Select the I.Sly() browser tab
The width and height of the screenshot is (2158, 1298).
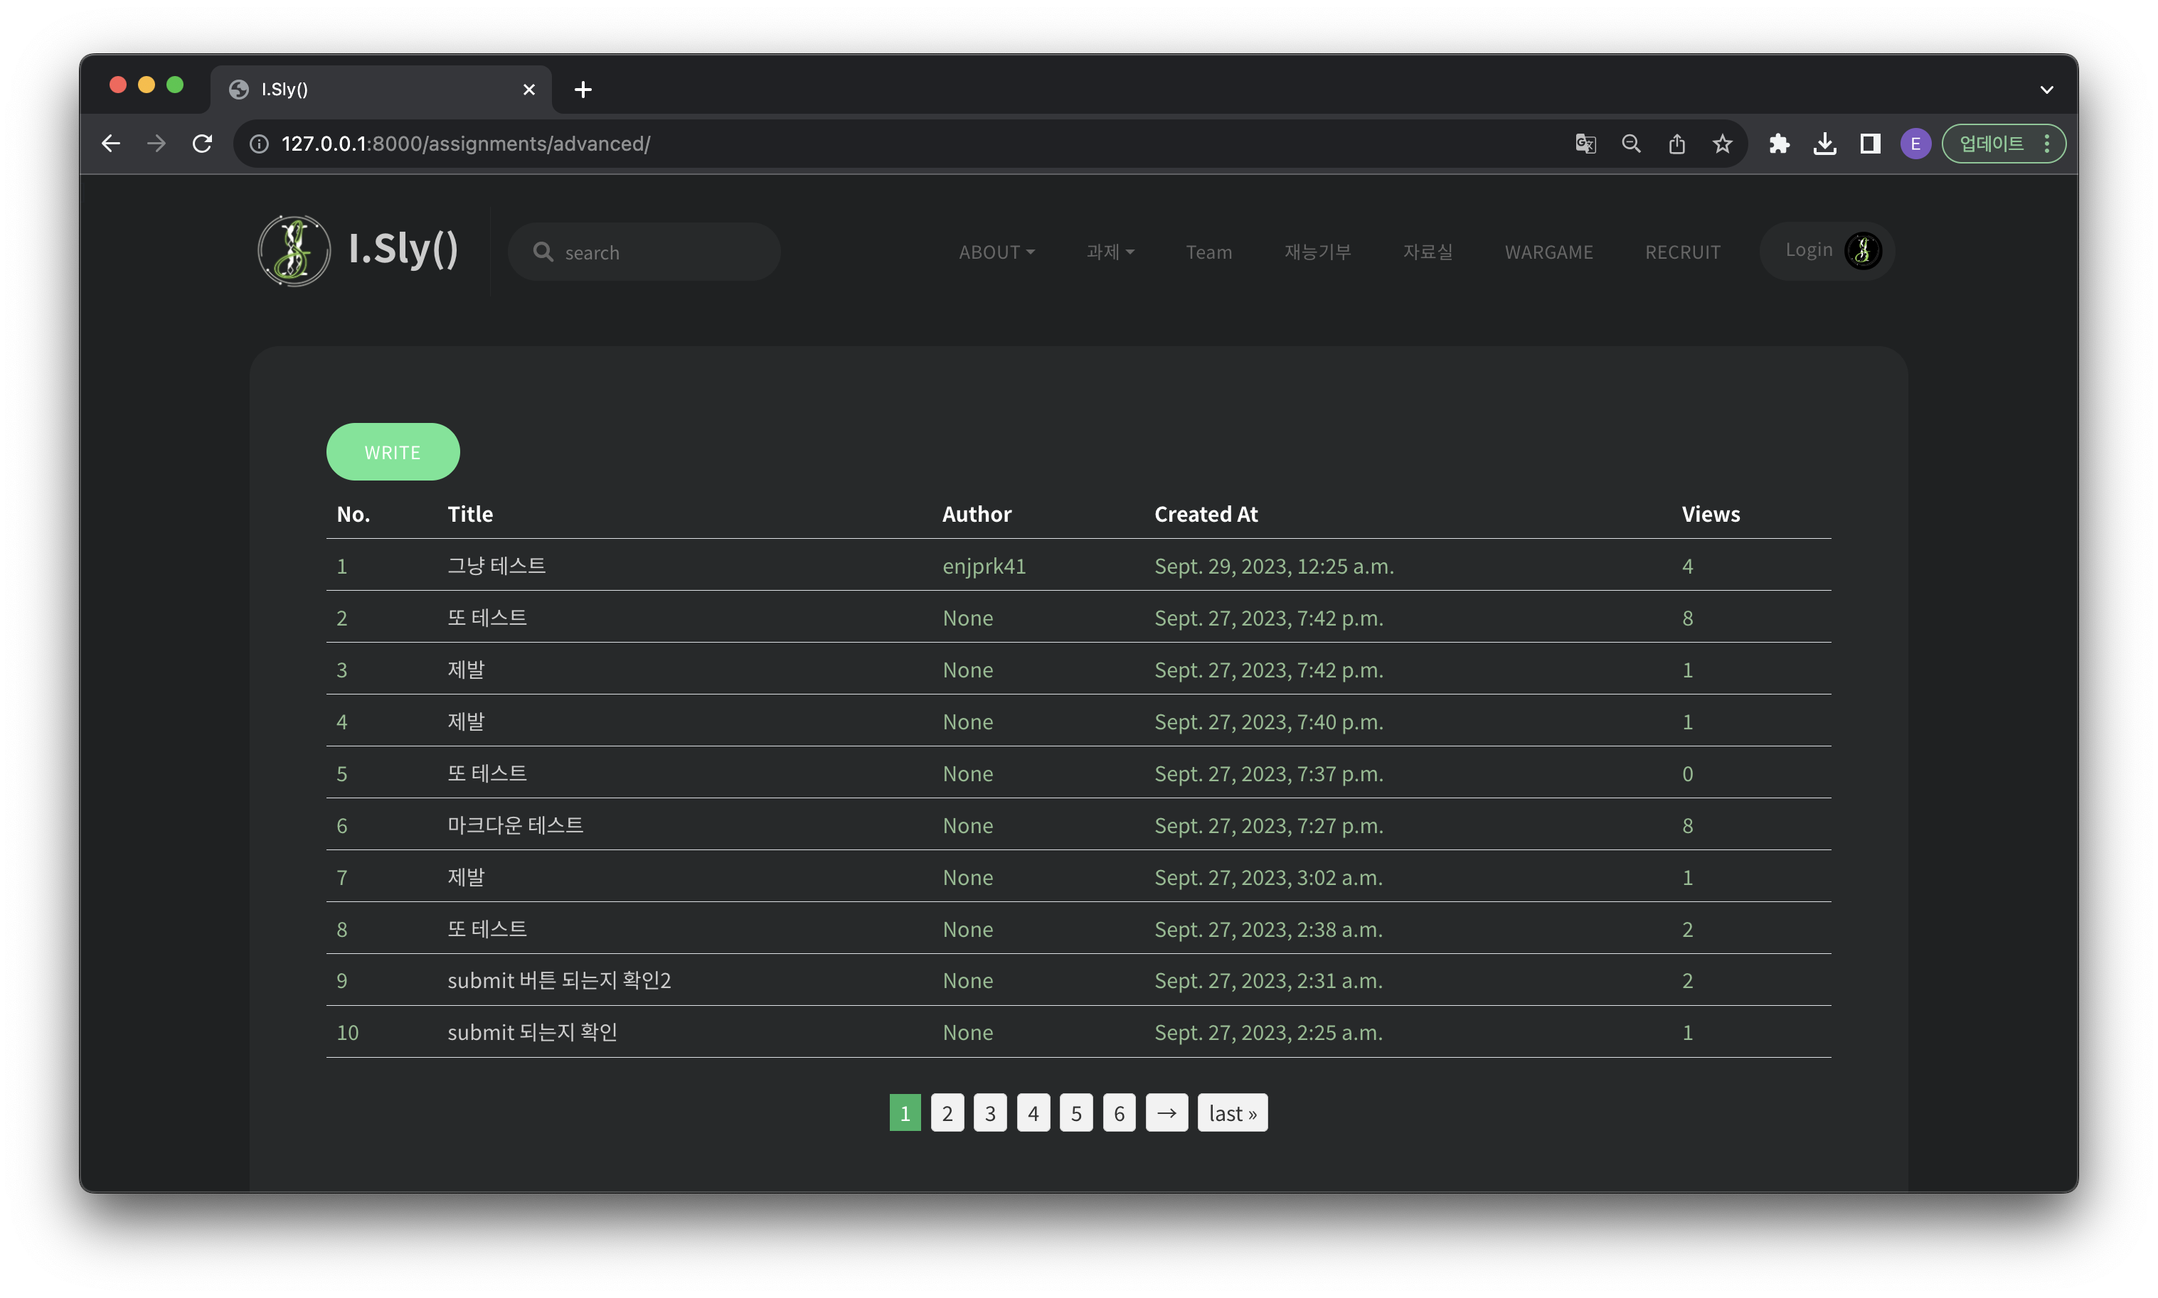(x=381, y=90)
